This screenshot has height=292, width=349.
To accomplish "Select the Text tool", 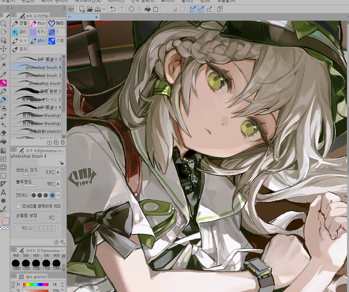I will [3, 192].
